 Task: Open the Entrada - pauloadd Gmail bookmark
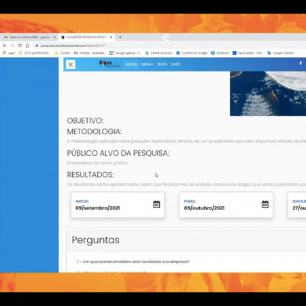click(90, 53)
